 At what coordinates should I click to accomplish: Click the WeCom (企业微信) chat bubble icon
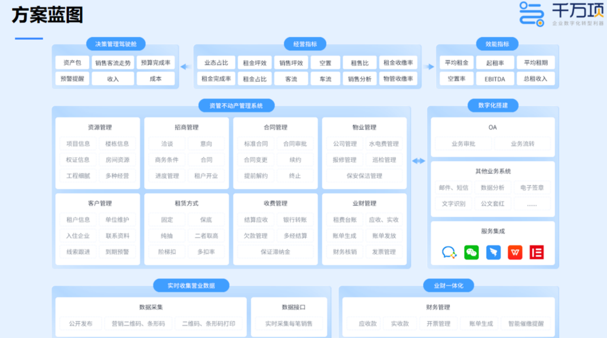coord(449,252)
